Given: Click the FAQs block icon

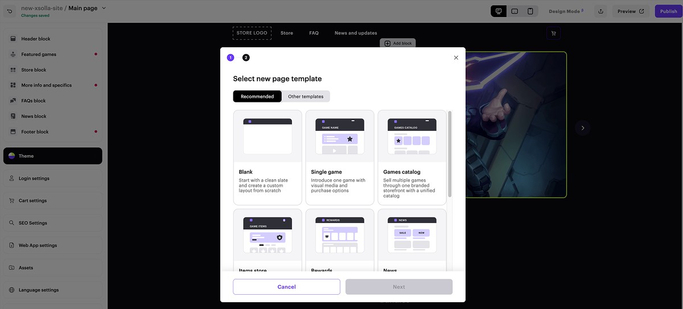Looking at the screenshot, I should 13,101.
